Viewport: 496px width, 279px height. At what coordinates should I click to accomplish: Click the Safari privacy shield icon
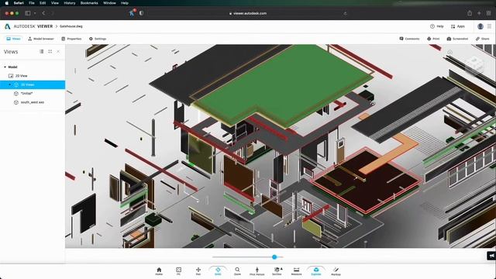point(141,13)
